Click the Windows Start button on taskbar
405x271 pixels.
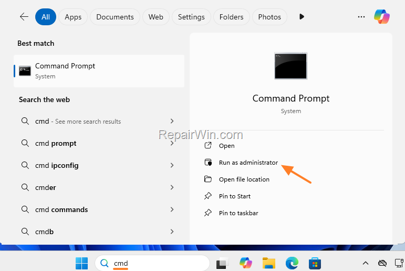(81, 263)
